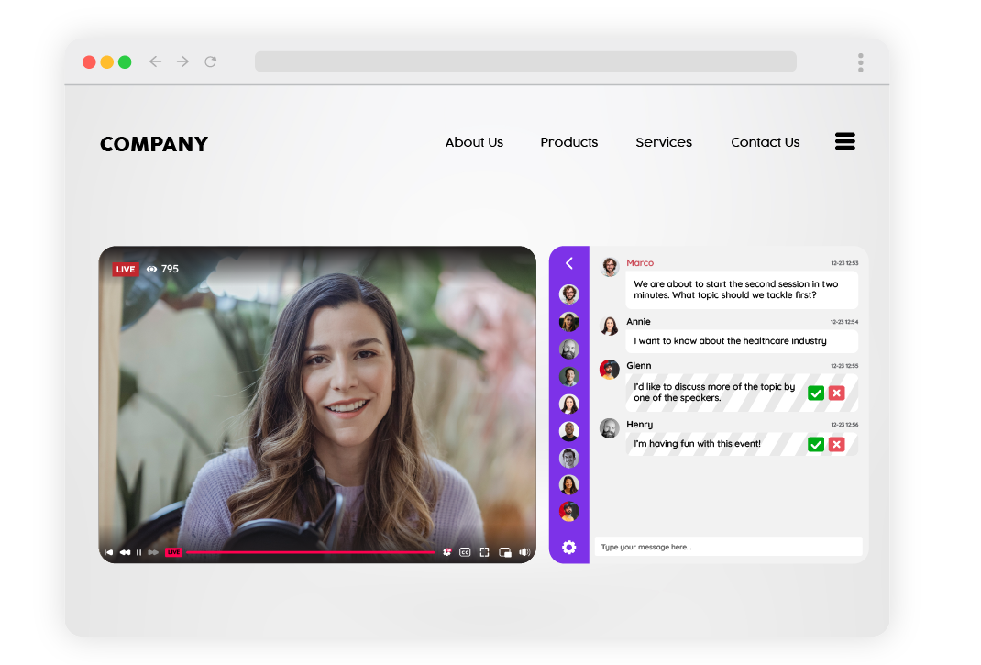Enable closed captions on the video
Image resolution: width=981 pixels, height=665 pixels.
[465, 552]
